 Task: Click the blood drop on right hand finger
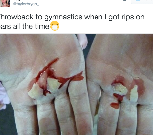coord(115,105)
